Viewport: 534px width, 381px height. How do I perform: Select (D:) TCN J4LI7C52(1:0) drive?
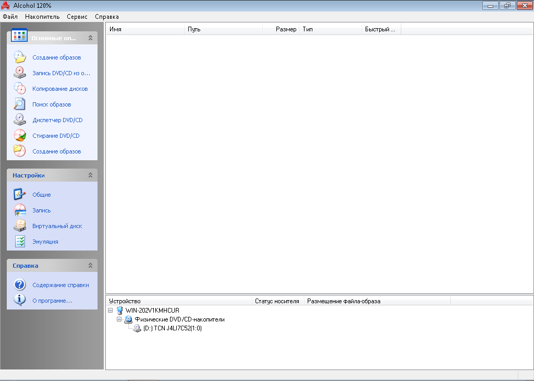[172, 328]
